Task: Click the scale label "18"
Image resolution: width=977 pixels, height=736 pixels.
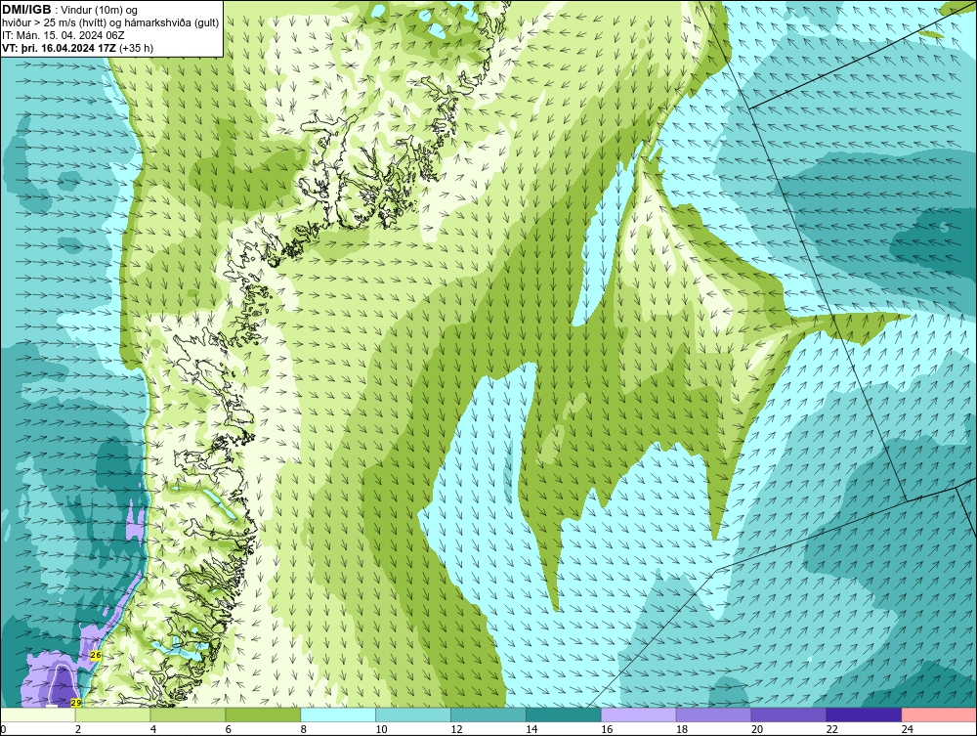Action: (x=682, y=729)
